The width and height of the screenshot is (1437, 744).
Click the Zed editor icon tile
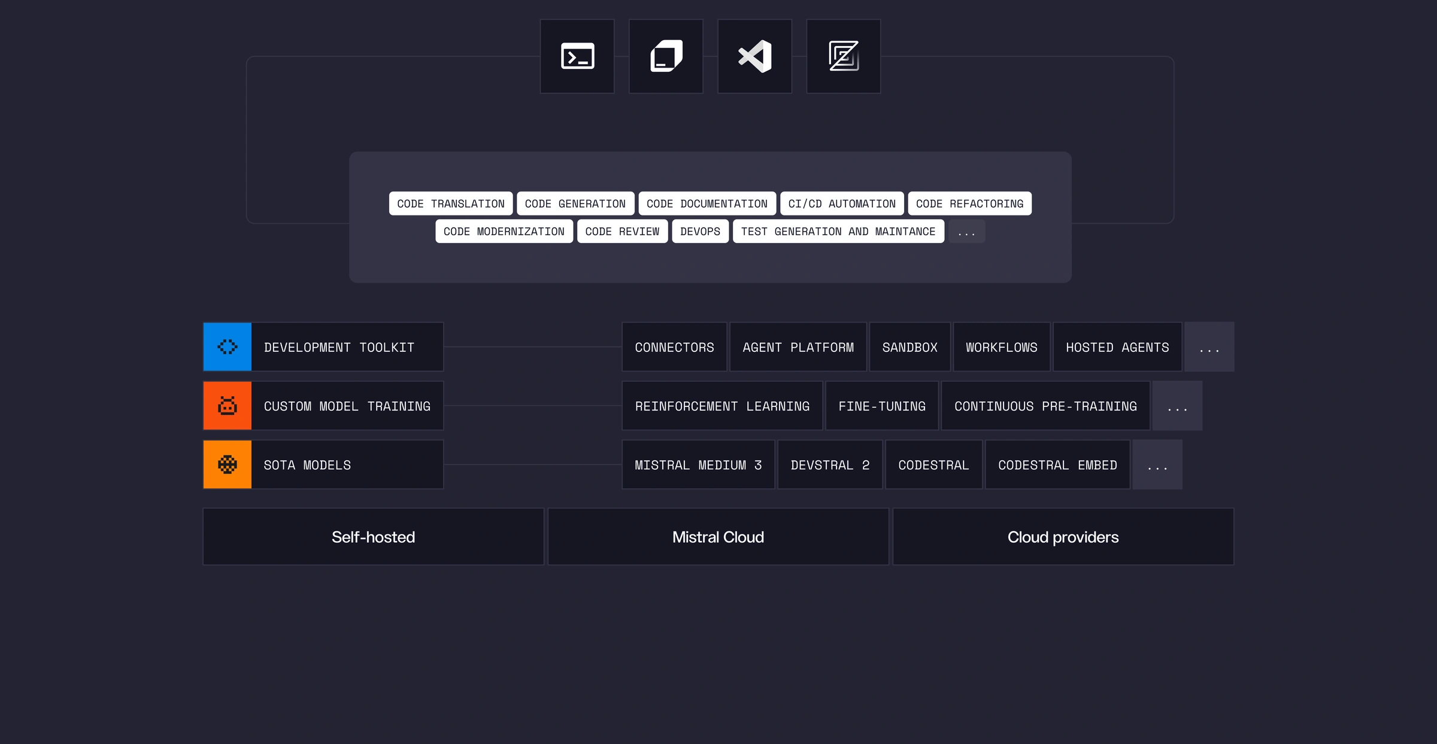[844, 56]
